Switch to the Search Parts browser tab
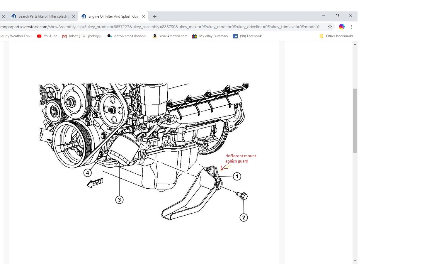Screen dimensions: 422x264 (x=43, y=16)
